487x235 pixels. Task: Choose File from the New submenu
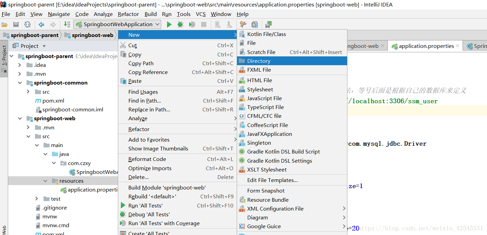[292, 43]
